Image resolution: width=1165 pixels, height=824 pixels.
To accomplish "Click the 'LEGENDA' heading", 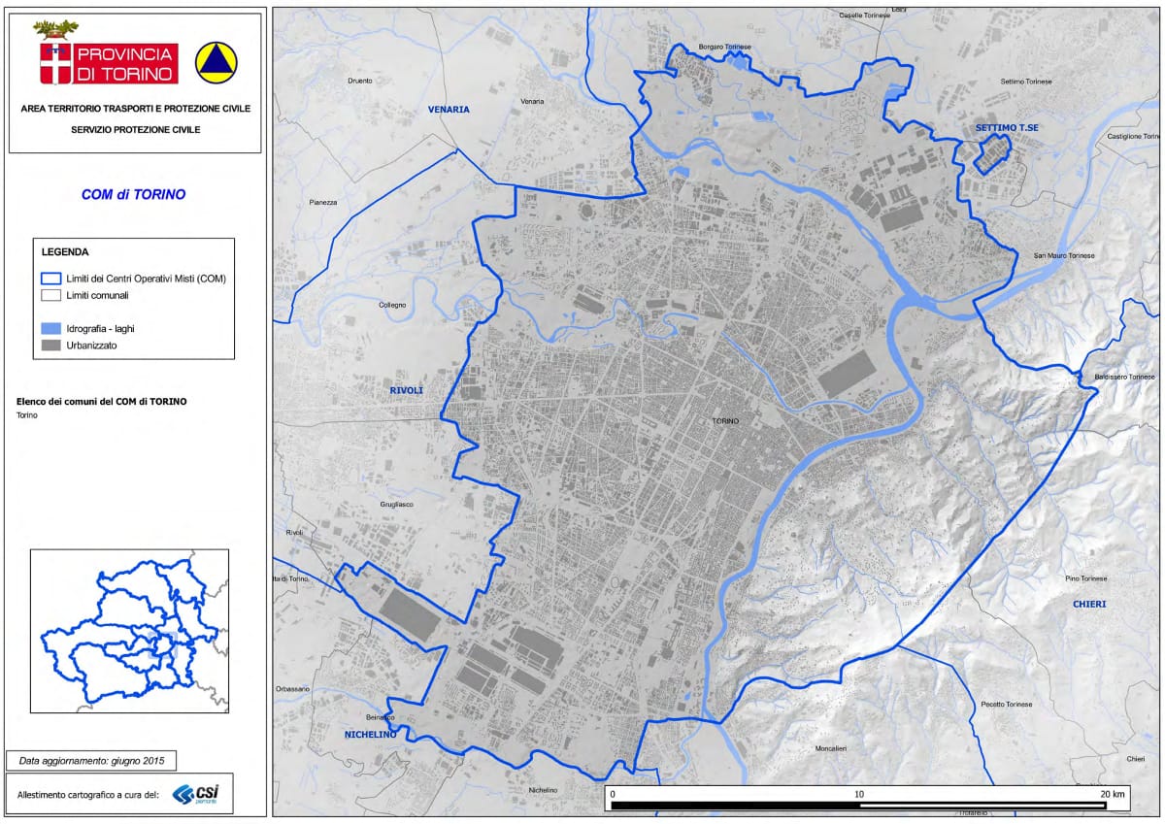I will pos(65,251).
